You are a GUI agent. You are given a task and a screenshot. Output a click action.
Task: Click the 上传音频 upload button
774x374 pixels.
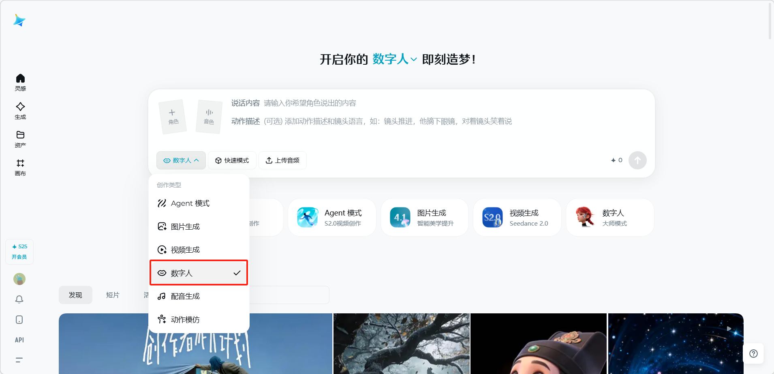[x=282, y=161]
